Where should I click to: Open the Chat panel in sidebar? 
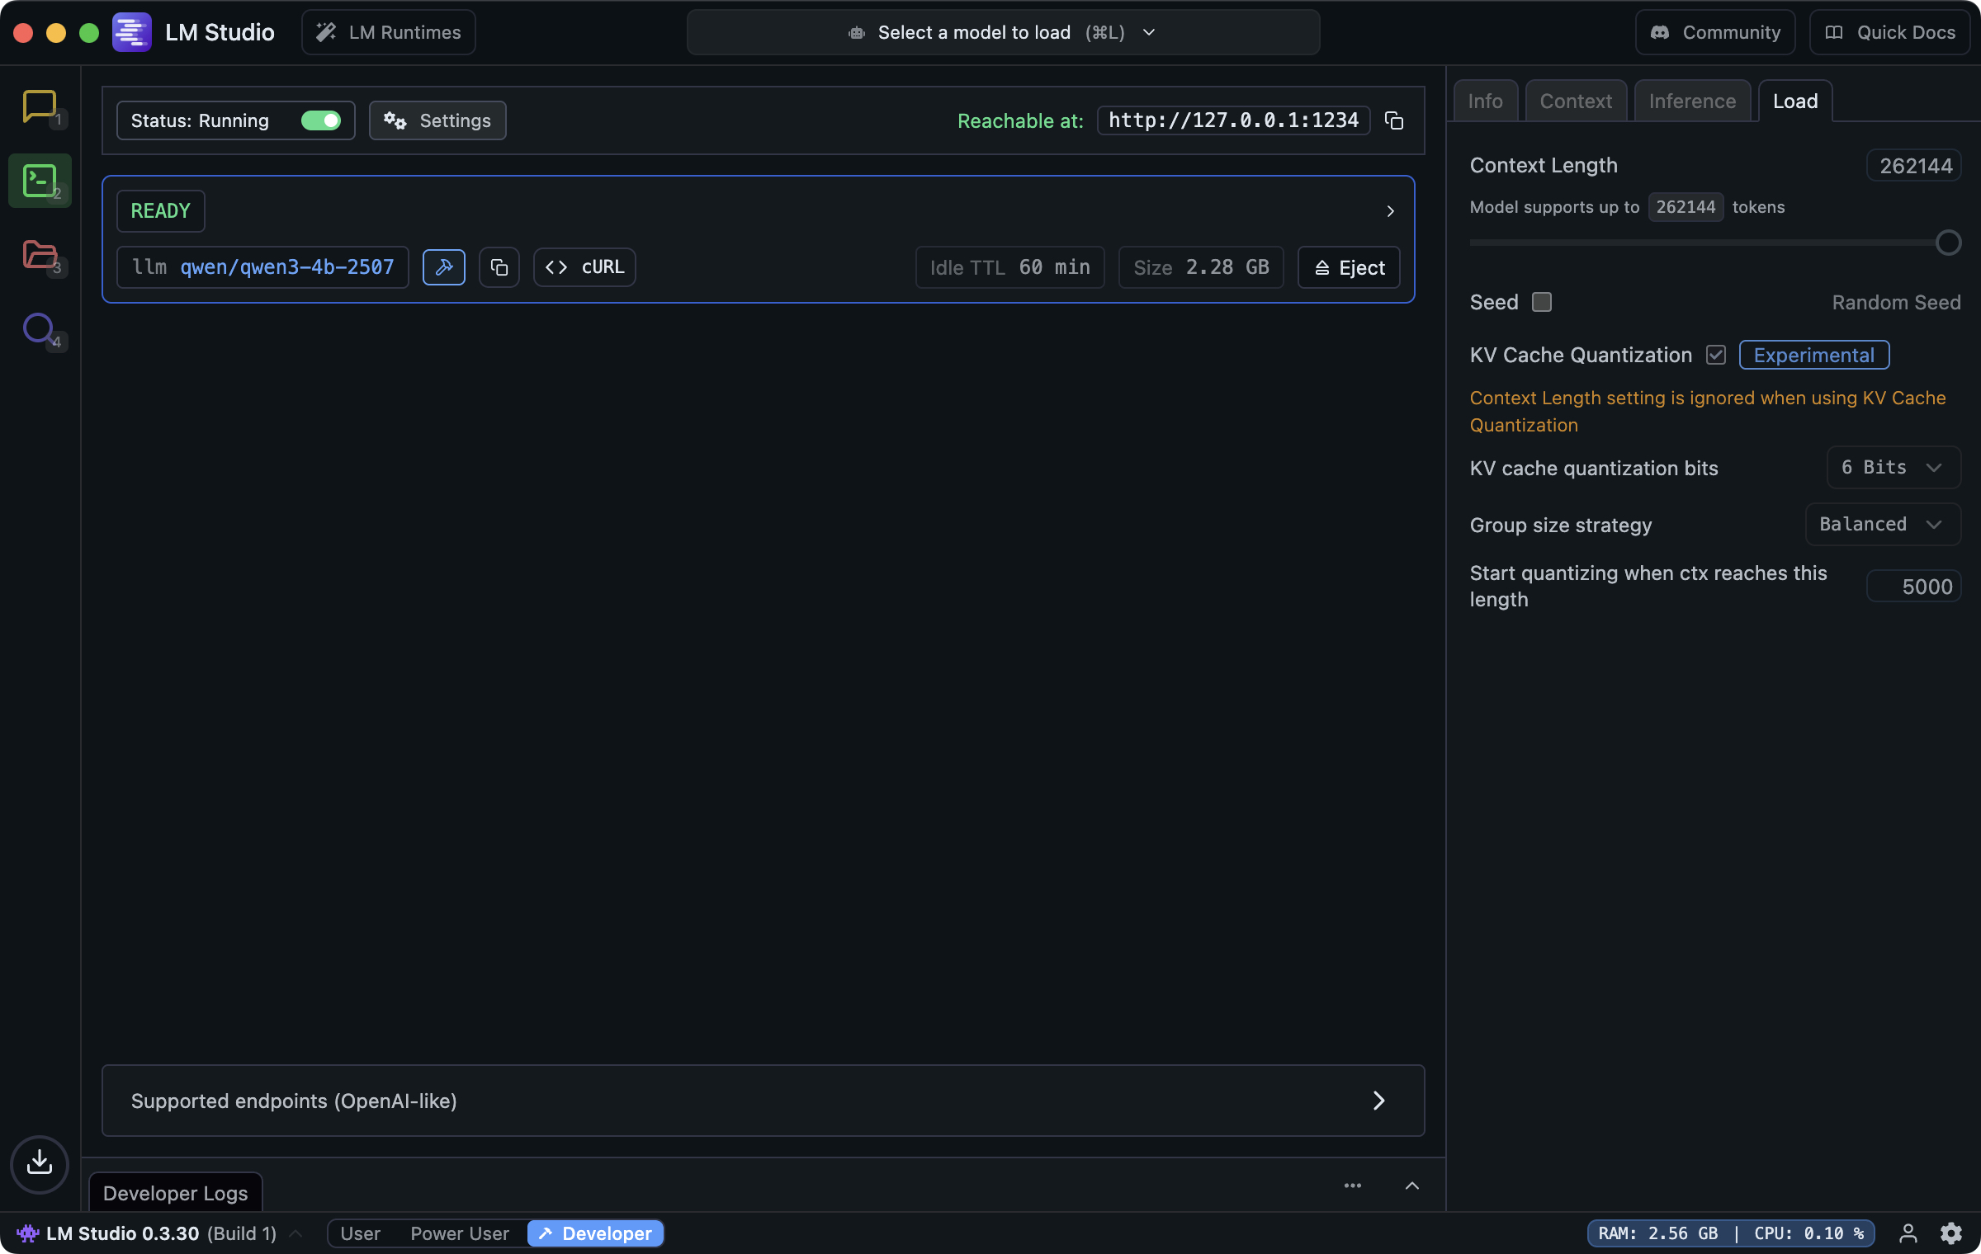40,106
